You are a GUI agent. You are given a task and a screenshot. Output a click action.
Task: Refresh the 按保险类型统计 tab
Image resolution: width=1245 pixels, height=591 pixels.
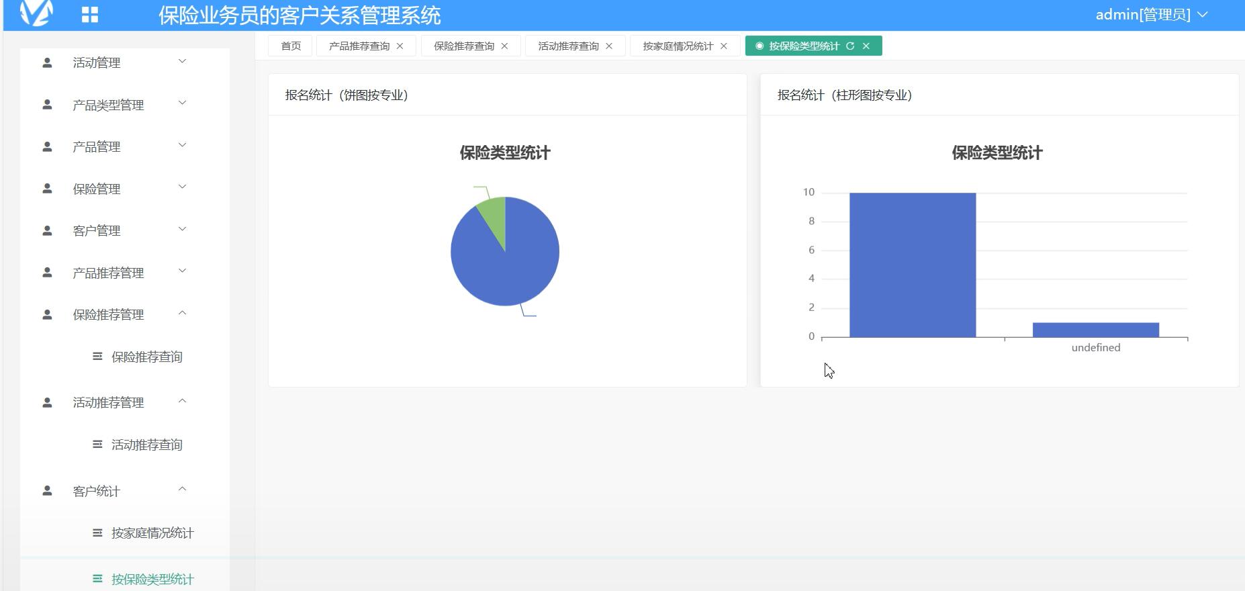[850, 46]
